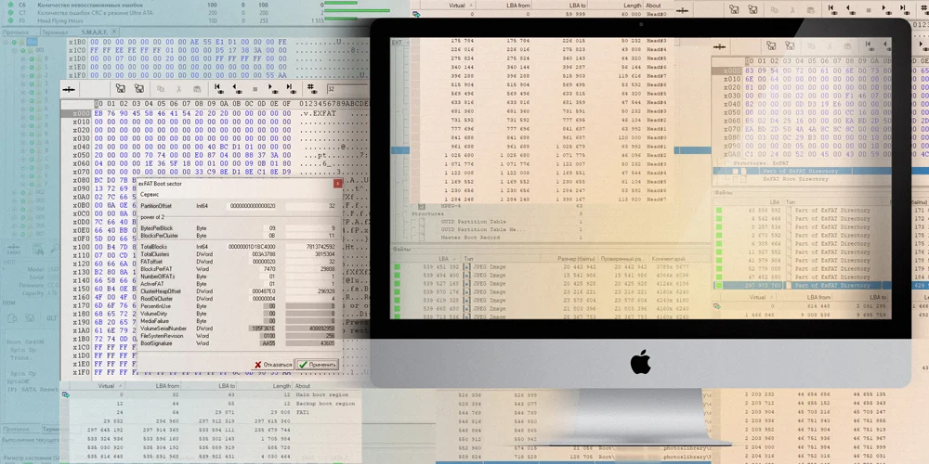Jump to first sector in left hex editor toolbar

click(218, 89)
